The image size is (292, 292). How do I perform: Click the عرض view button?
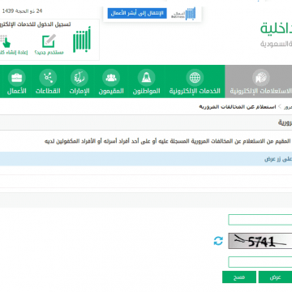pos(275,277)
